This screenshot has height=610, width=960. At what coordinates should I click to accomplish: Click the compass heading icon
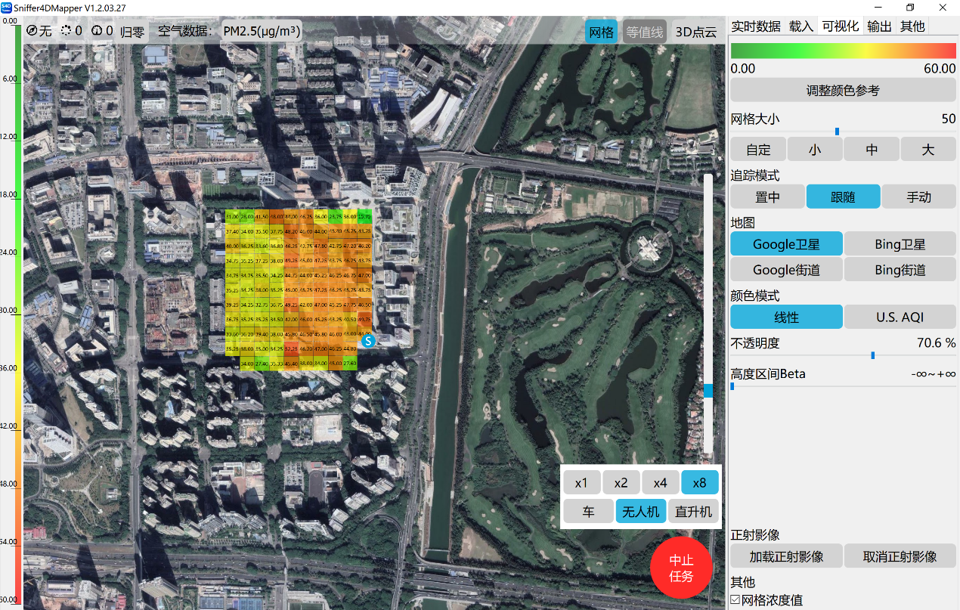32,31
